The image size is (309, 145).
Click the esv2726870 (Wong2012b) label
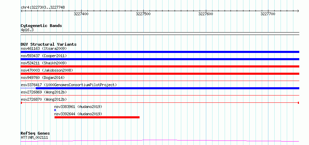pyautogui.click(x=44, y=99)
